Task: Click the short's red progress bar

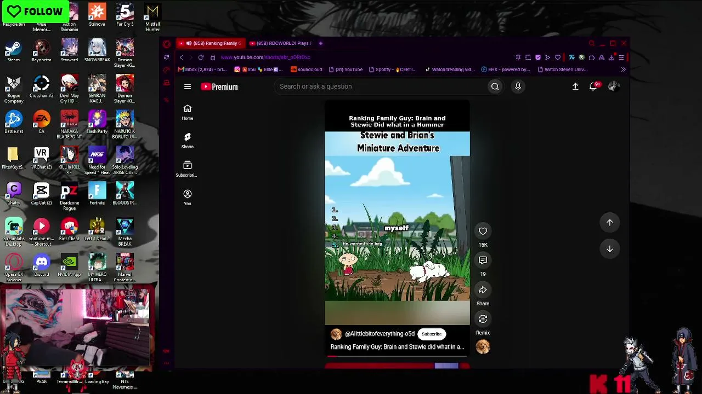Action: [397, 356]
